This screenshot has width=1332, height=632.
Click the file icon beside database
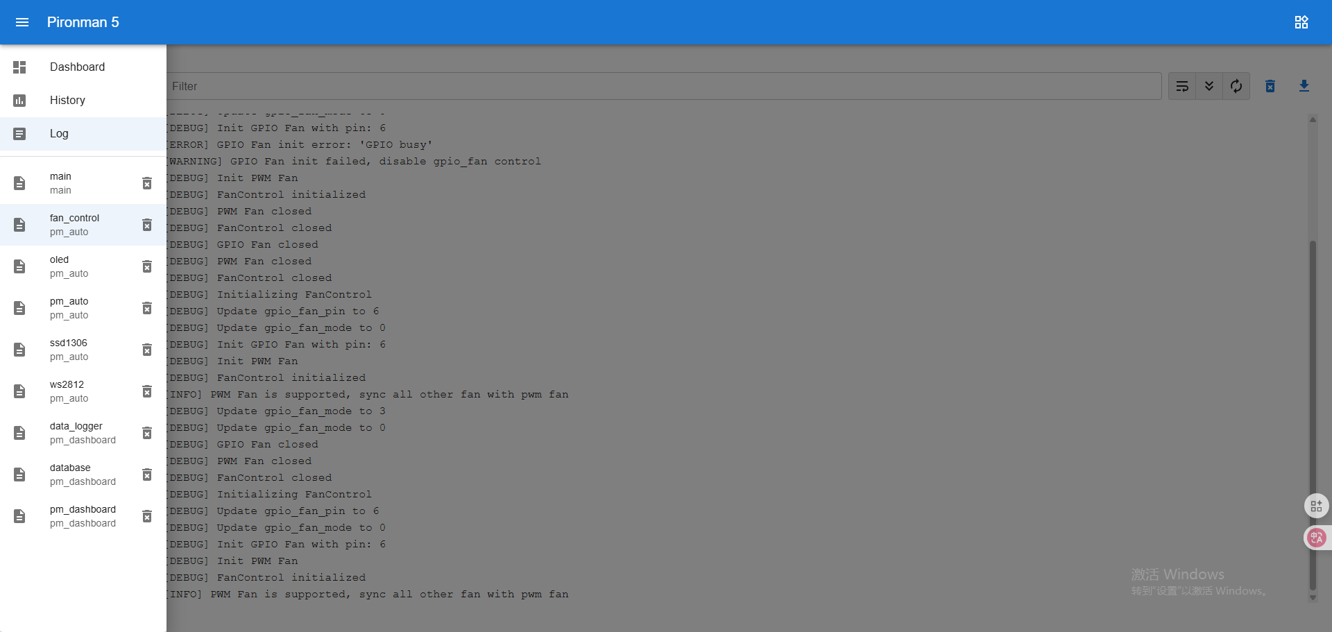click(19, 475)
